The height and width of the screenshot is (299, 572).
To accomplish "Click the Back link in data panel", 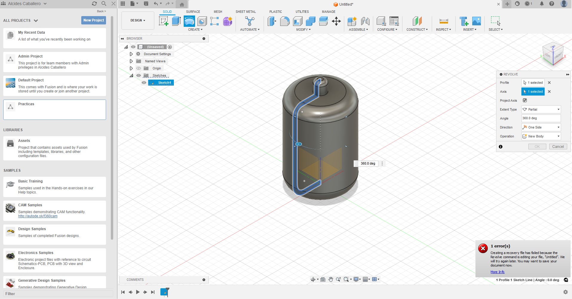I will (101, 11).
